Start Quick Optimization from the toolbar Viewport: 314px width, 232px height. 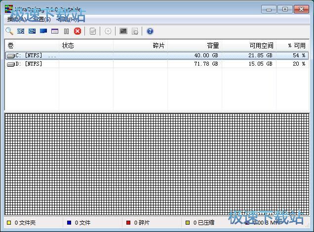(32, 31)
